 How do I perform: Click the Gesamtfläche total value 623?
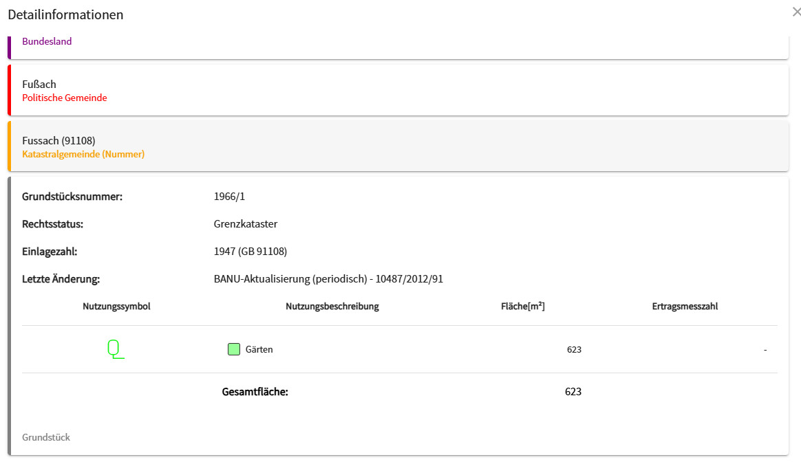573,392
